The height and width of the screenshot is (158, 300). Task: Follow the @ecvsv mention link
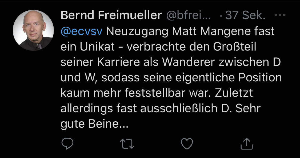82,32
